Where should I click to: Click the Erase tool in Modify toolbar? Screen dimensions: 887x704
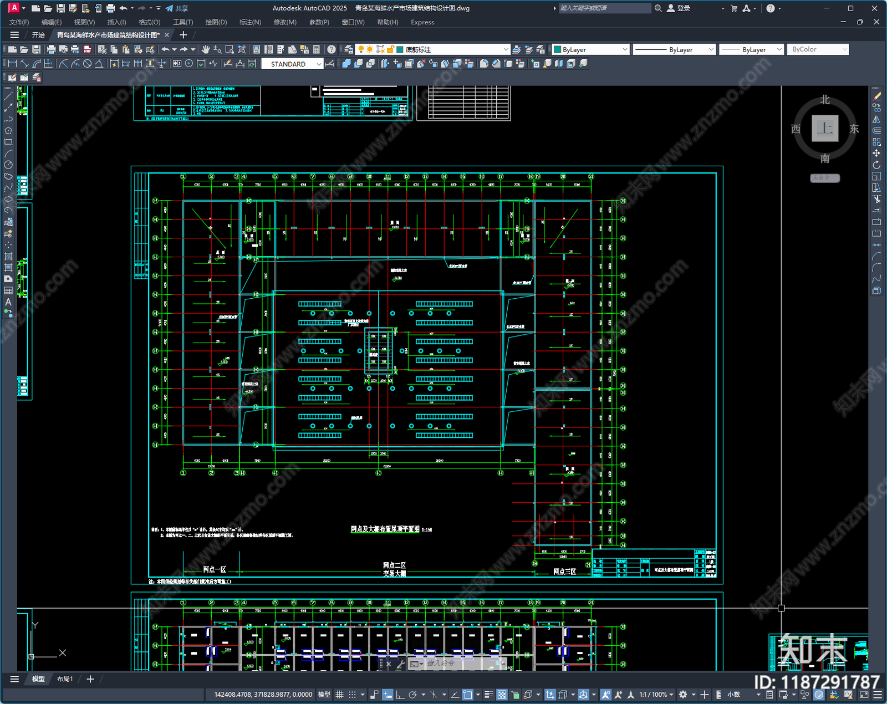876,96
